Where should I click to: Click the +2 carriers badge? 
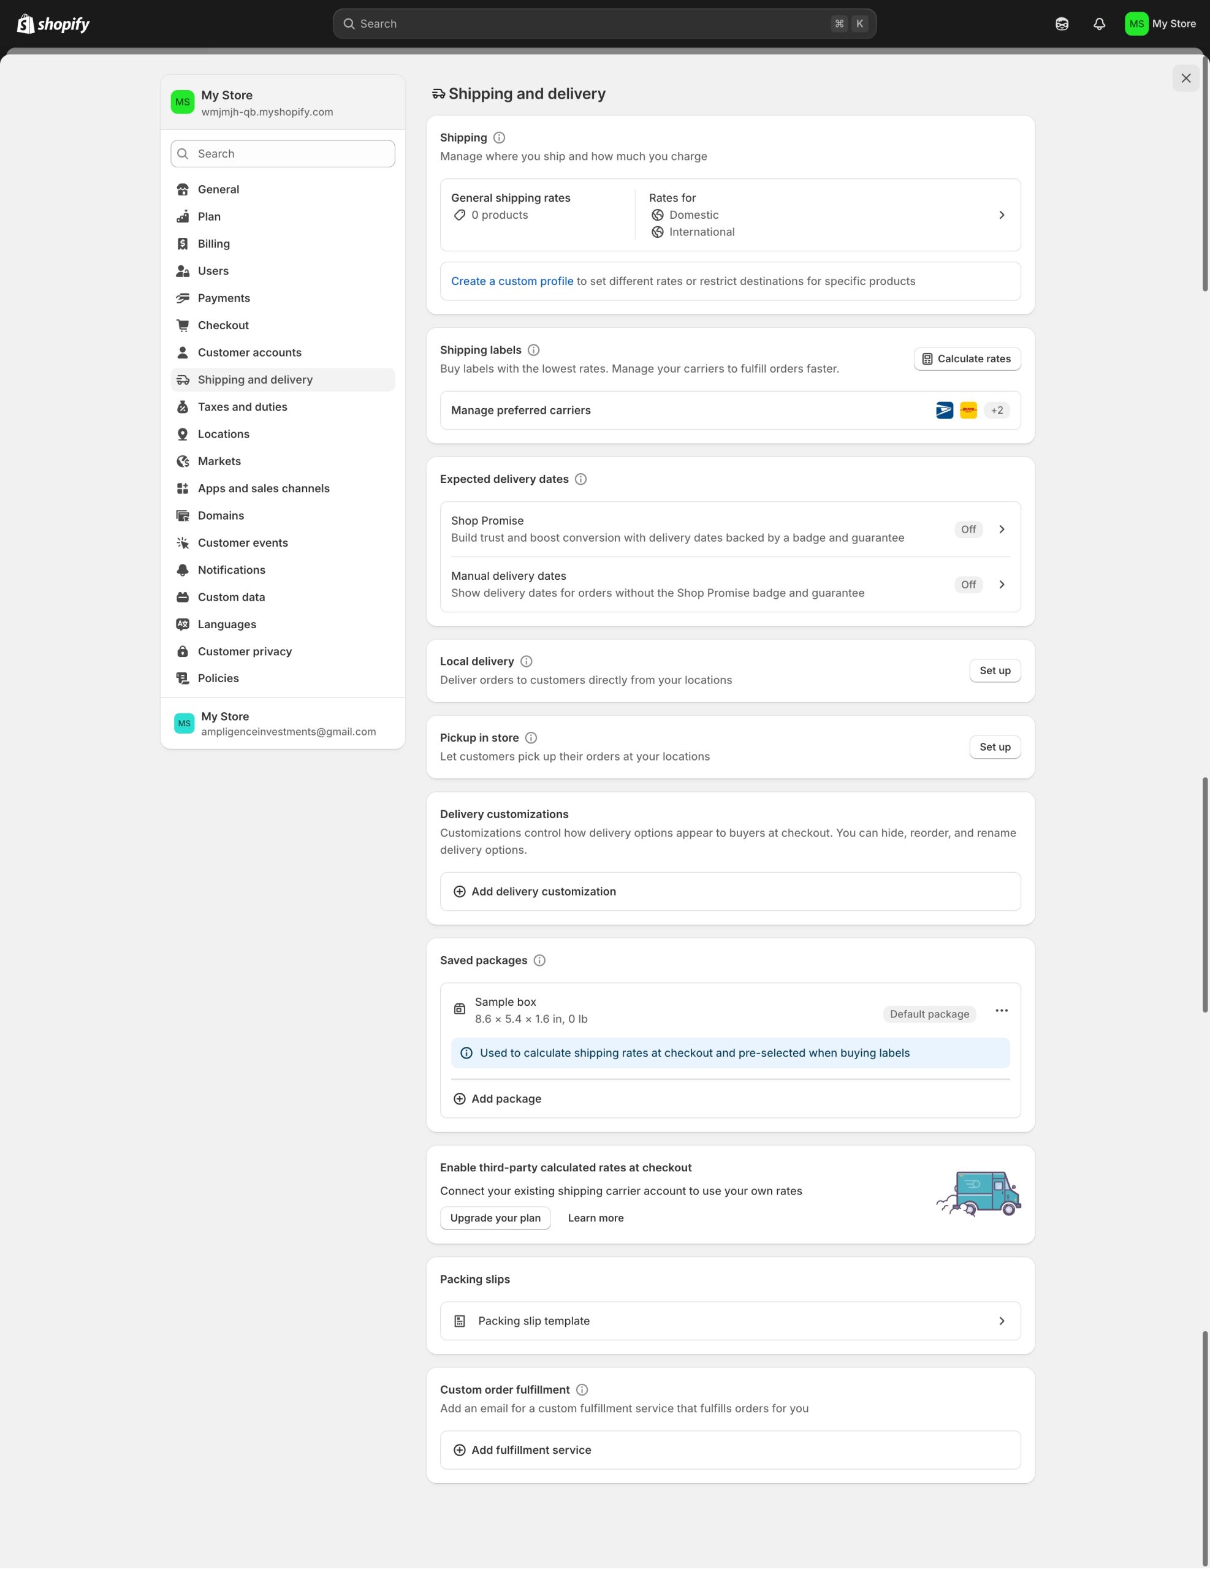click(997, 410)
